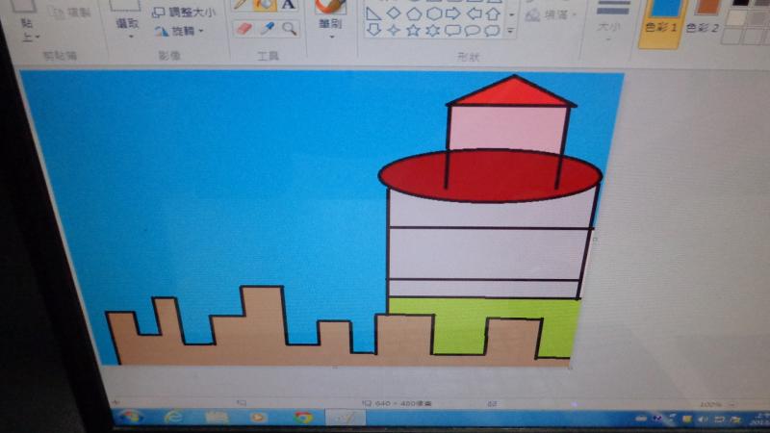Choose the six-point star shape
This screenshot has width=770, height=433.
[433, 31]
